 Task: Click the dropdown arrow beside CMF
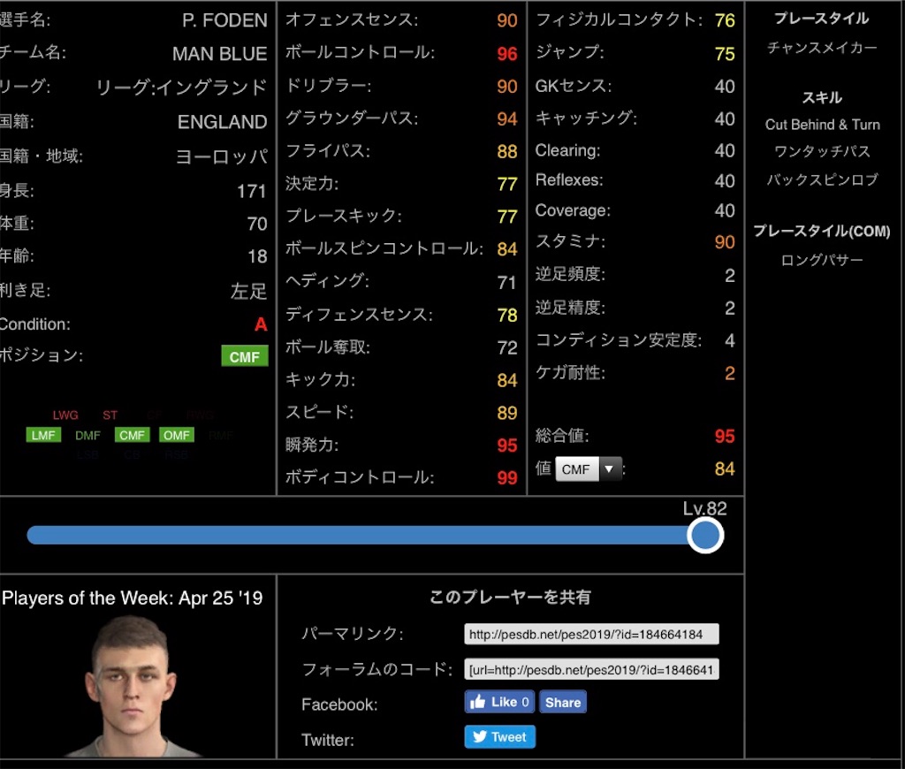[610, 468]
